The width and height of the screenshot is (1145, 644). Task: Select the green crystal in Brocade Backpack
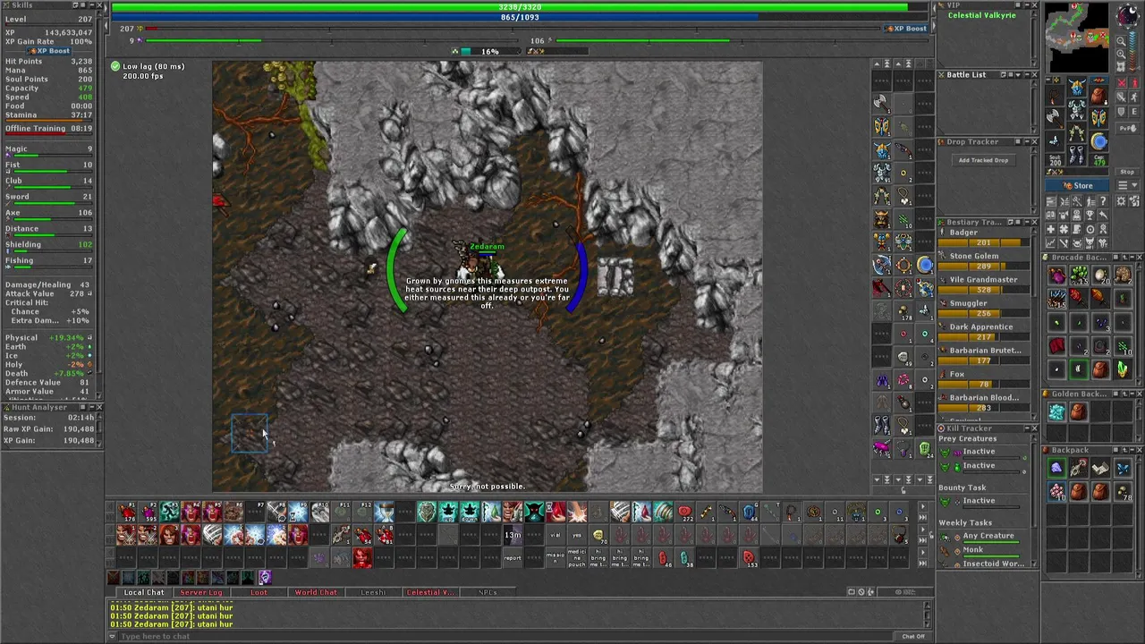[1122, 369]
